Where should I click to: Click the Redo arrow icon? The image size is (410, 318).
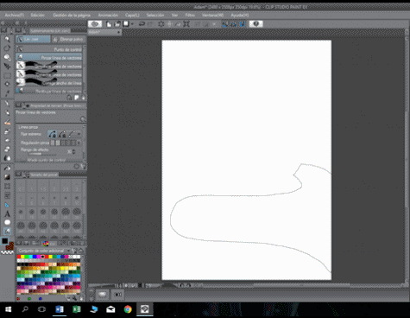150,24
